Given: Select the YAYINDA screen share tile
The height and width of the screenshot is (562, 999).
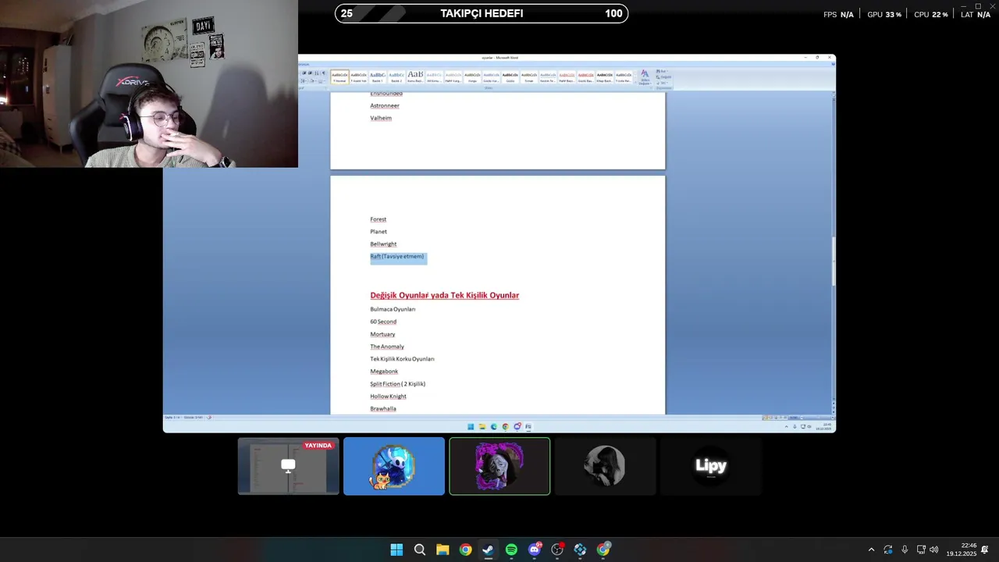Looking at the screenshot, I should tap(288, 466).
